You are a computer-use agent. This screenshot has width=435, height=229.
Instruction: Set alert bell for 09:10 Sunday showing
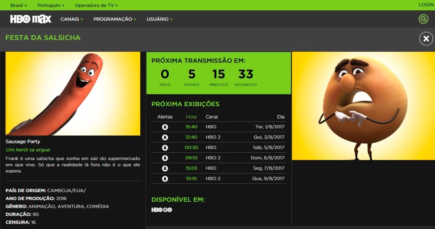pos(165,158)
